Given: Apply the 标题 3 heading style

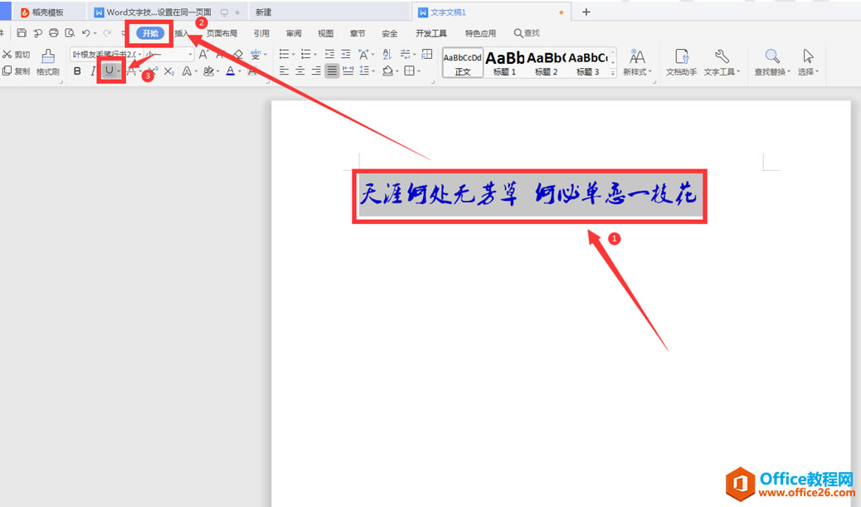Looking at the screenshot, I should coord(587,63).
